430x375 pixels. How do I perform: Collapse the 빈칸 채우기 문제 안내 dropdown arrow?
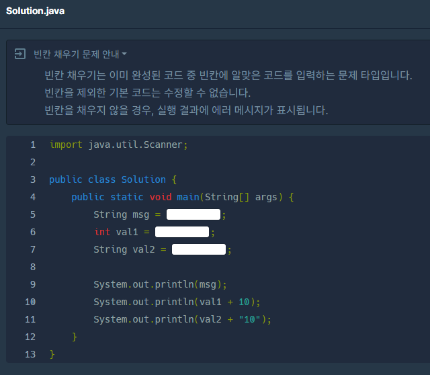[x=124, y=54]
